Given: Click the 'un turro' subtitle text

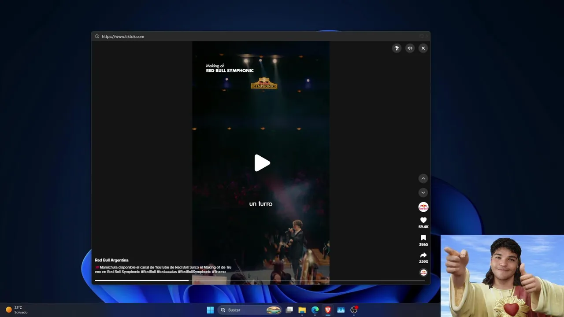Looking at the screenshot, I should [x=261, y=204].
